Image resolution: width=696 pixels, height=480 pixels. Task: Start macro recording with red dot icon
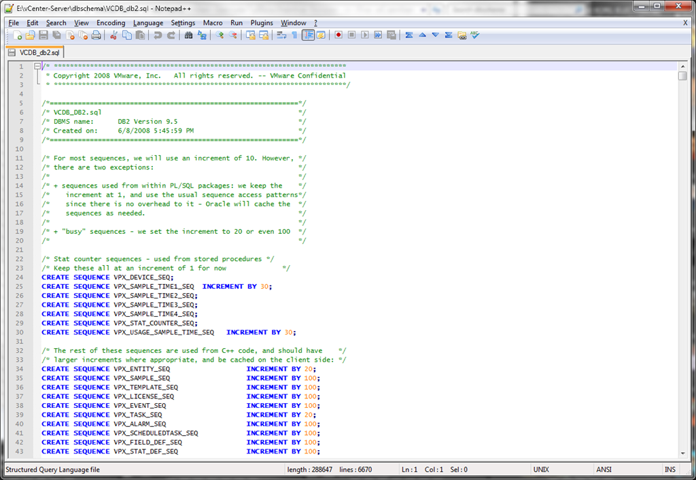coord(338,35)
